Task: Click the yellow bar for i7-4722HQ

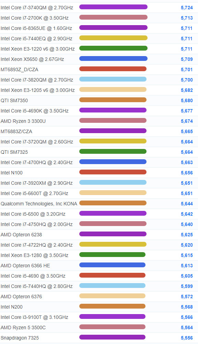Action: 113,244
